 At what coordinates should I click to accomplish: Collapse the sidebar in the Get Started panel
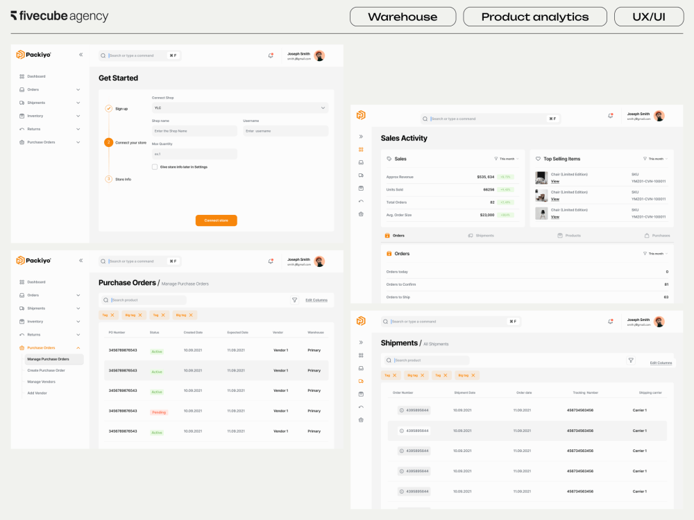tap(81, 55)
